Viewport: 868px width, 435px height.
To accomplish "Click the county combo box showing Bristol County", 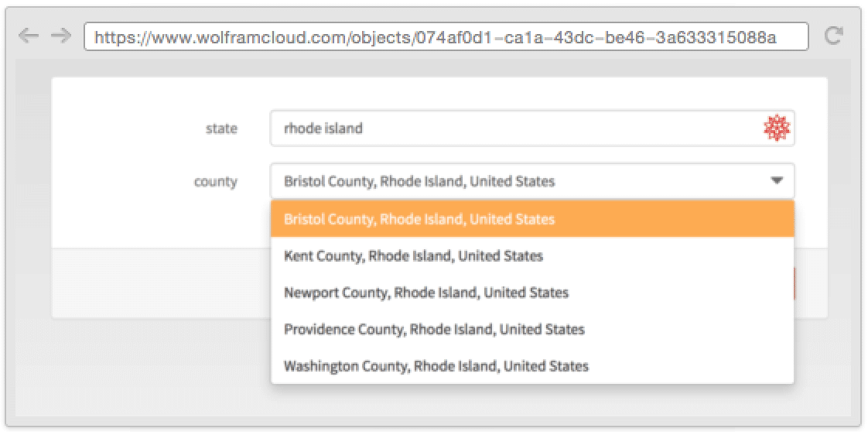I will (x=532, y=180).
